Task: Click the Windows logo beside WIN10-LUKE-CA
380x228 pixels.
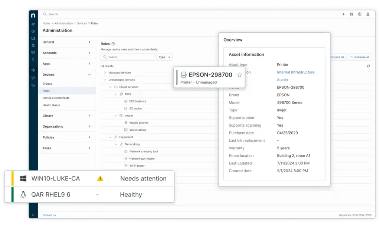Action: (23, 179)
